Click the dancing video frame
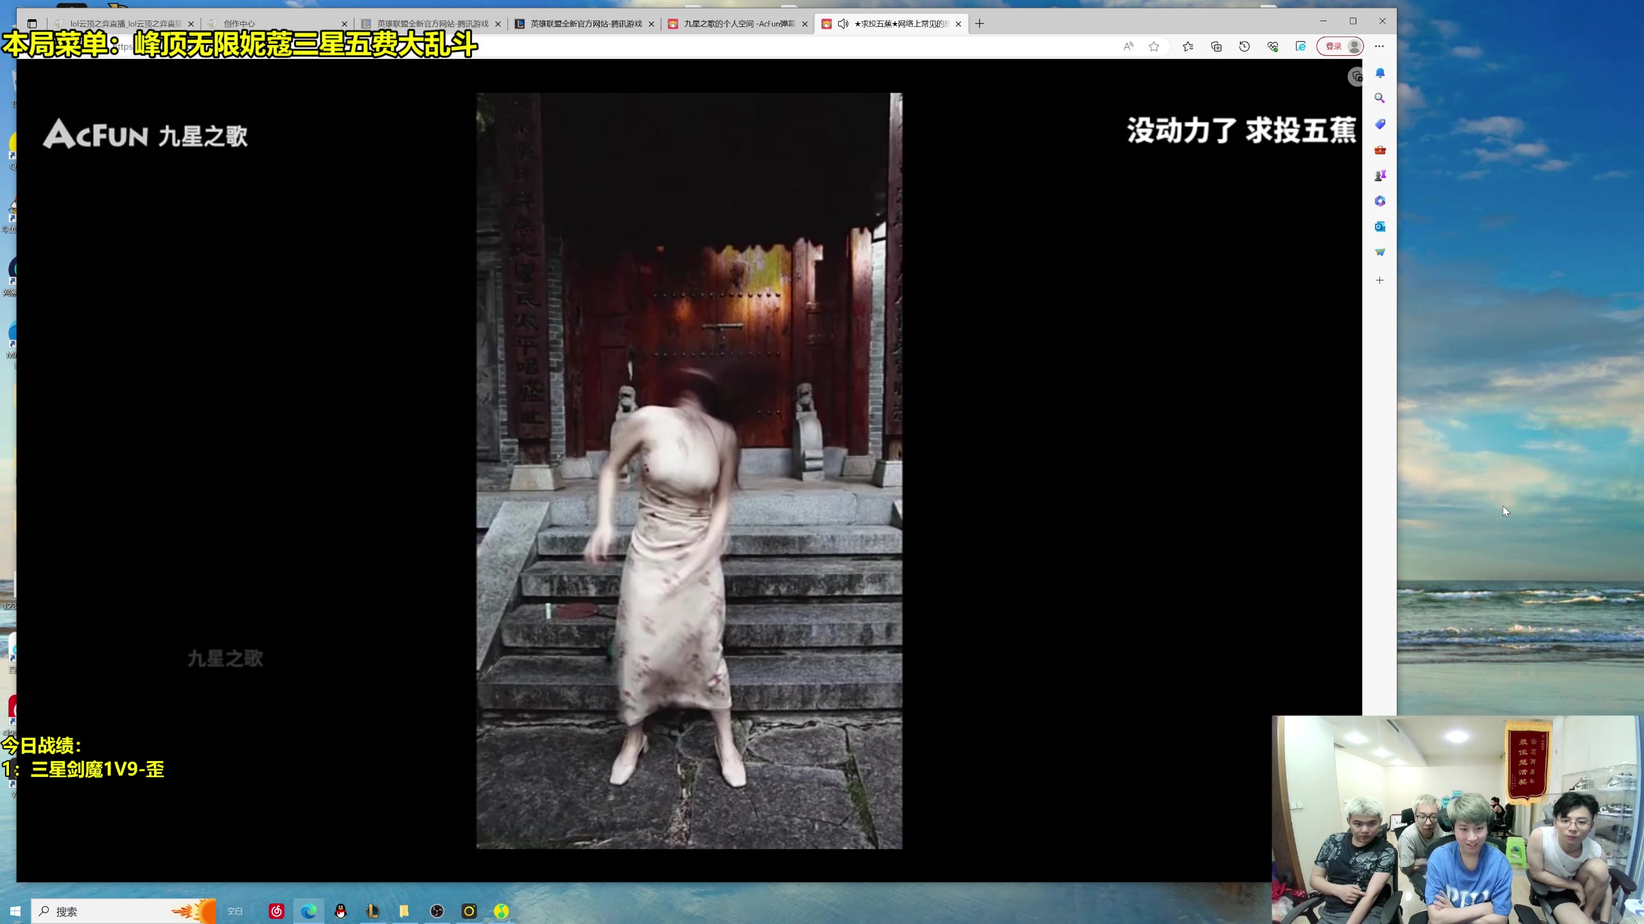This screenshot has width=1644, height=924. 689,471
